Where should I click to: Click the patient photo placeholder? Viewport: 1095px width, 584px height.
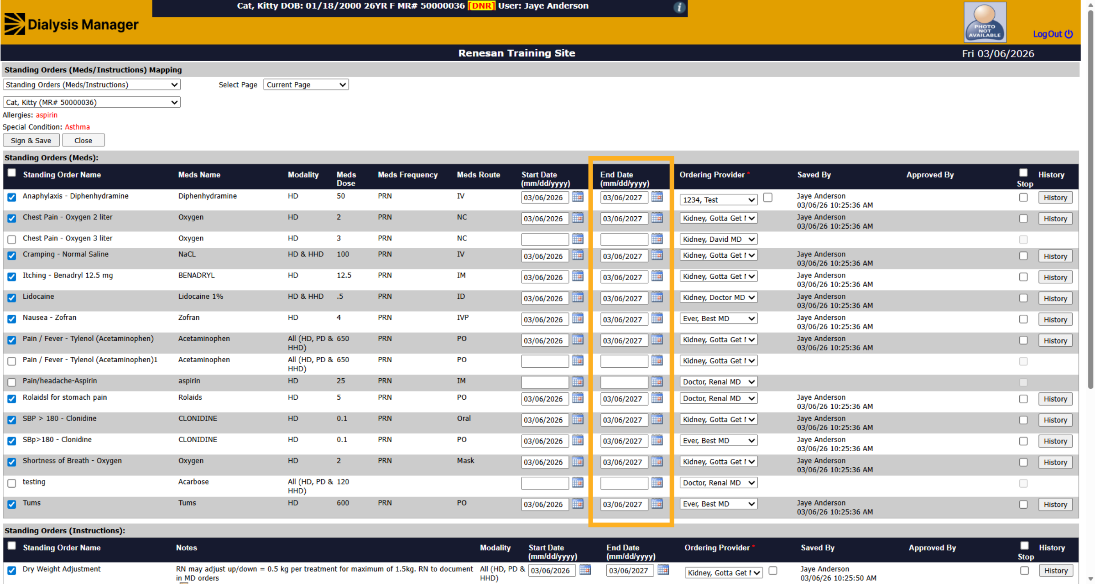[x=985, y=22]
